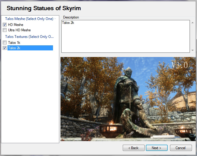Check the Ultra HD Meshe checkbox
The width and height of the screenshot is (197, 156).
5,30
